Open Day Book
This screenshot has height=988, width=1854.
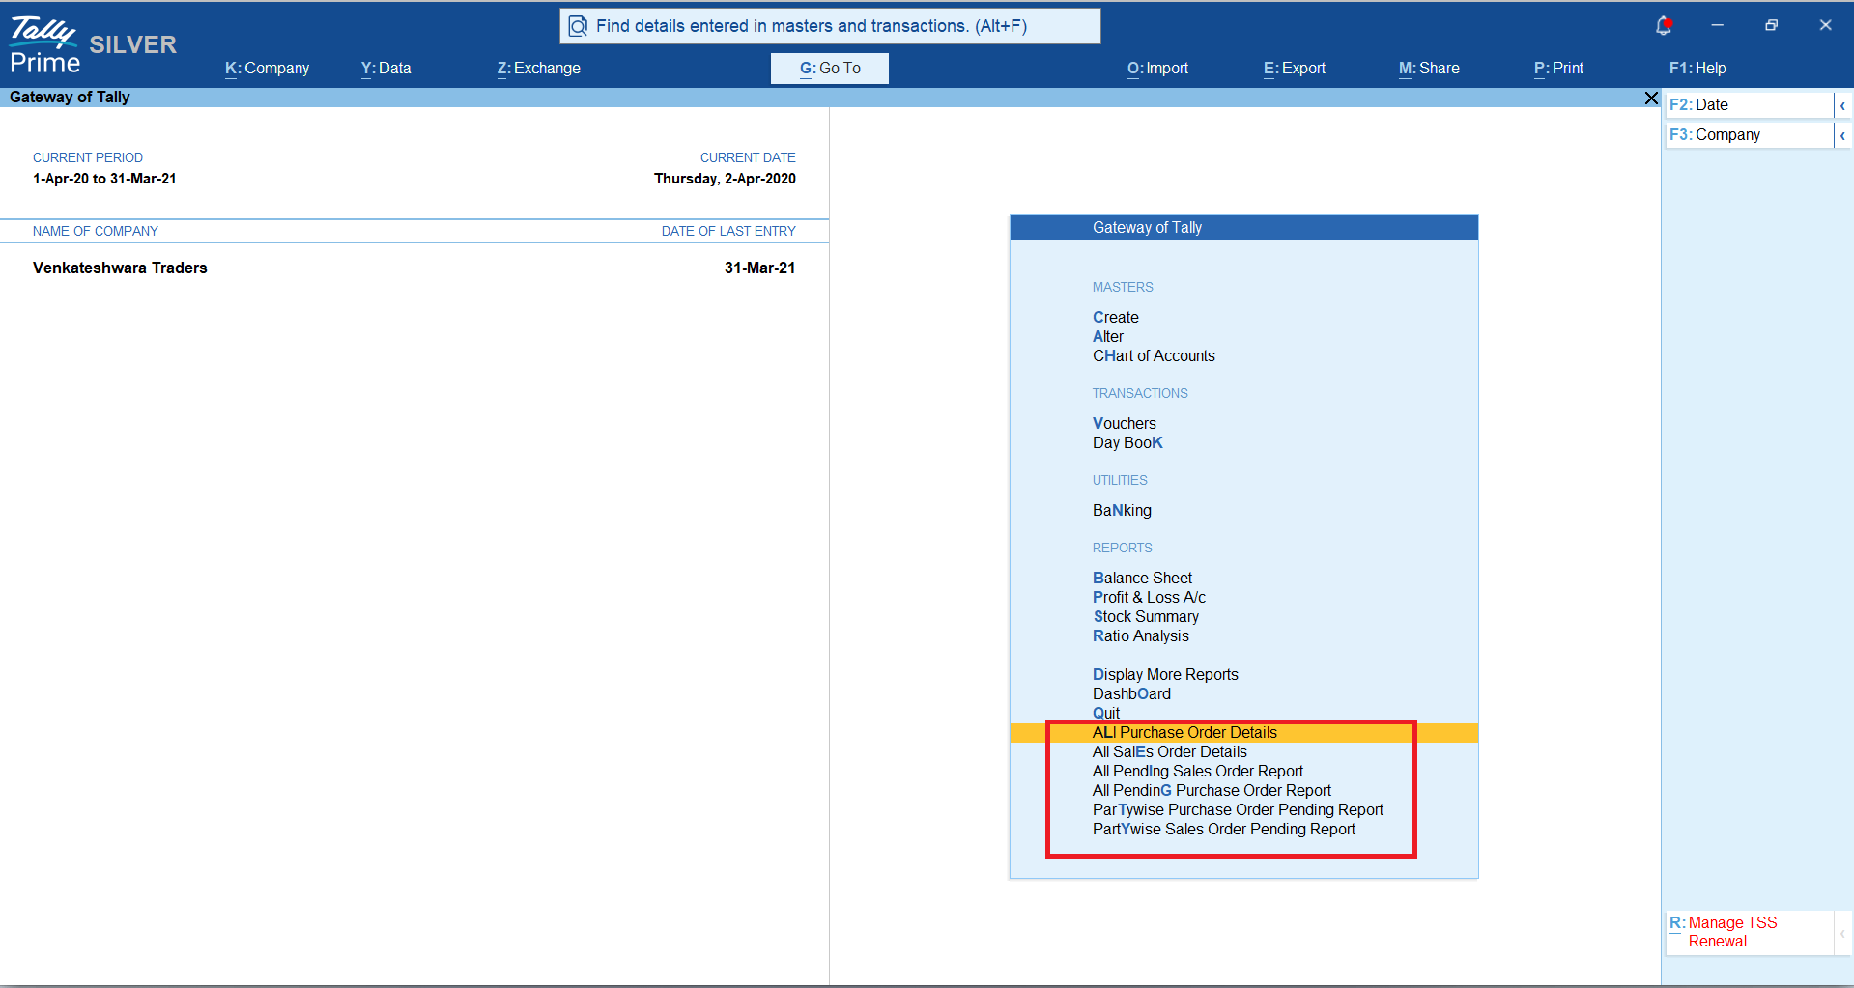pos(1127,443)
